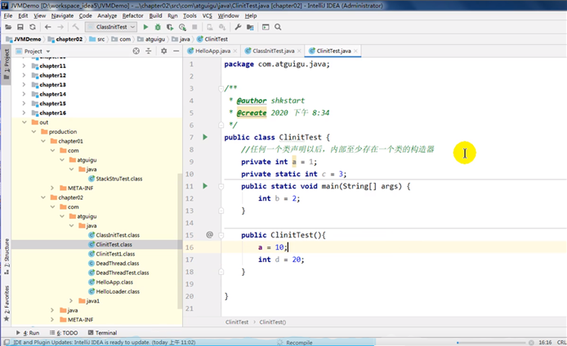Image resolution: width=567 pixels, height=346 pixels.
Task: Open the VCS menu
Action: (208, 16)
